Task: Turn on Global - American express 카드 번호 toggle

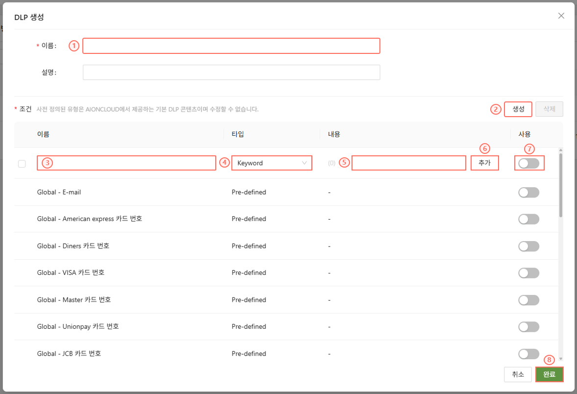Action: click(x=528, y=219)
